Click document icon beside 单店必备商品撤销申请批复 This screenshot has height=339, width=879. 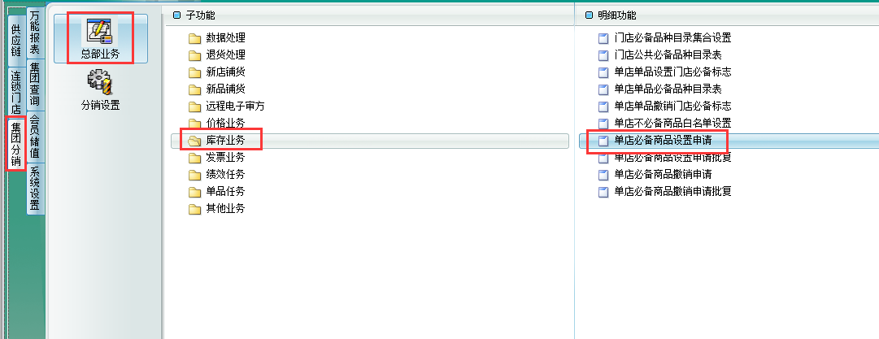coord(603,192)
